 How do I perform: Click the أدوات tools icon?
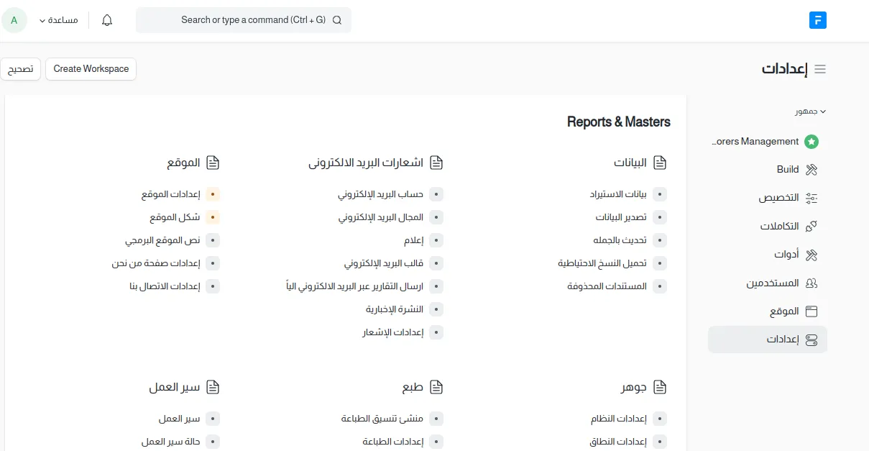point(811,255)
